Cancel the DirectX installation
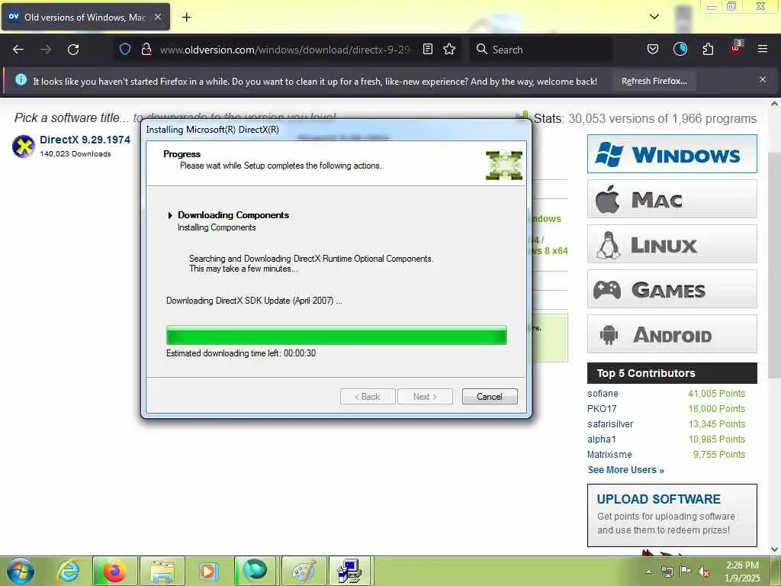 (x=490, y=397)
